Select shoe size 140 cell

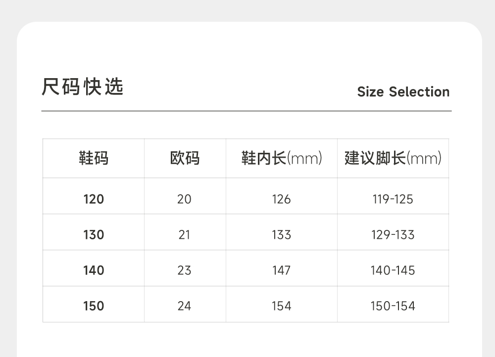pos(94,270)
